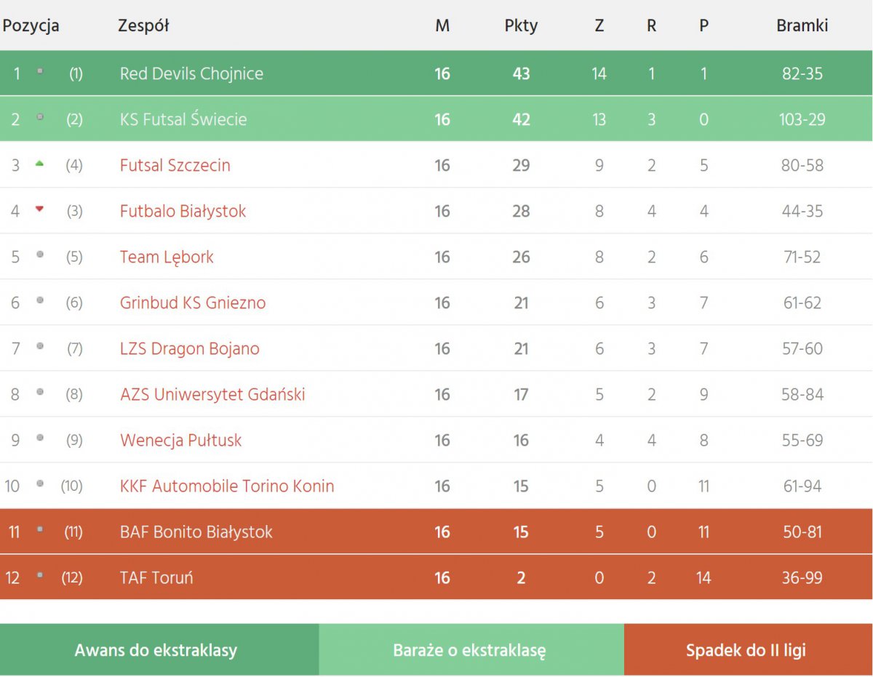
Task: Click the Zespół column header
Action: point(143,25)
